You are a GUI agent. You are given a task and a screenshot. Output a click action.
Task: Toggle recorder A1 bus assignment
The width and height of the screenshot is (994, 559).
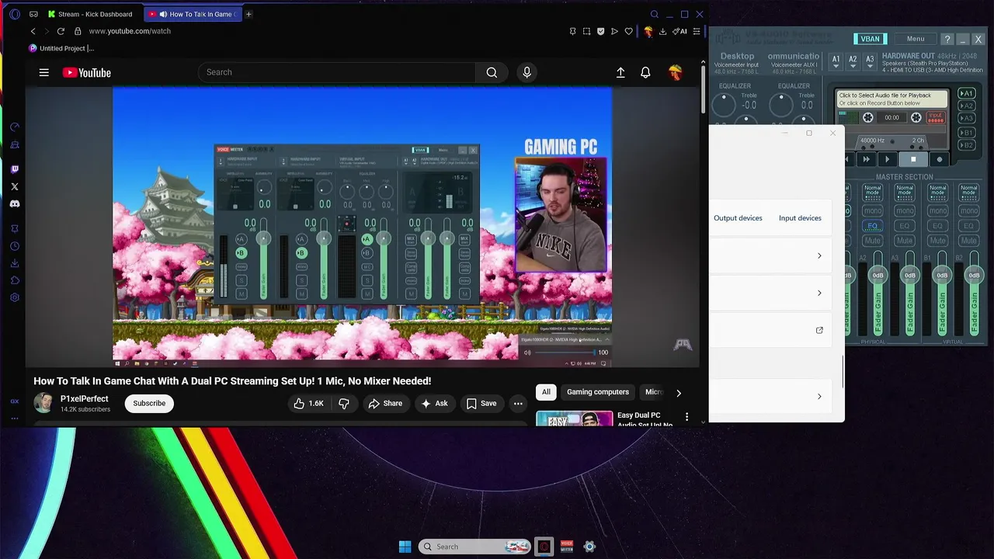pos(966,93)
